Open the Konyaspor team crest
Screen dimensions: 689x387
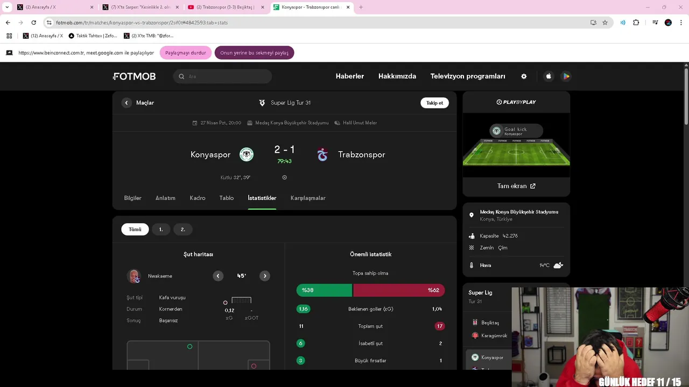247,154
